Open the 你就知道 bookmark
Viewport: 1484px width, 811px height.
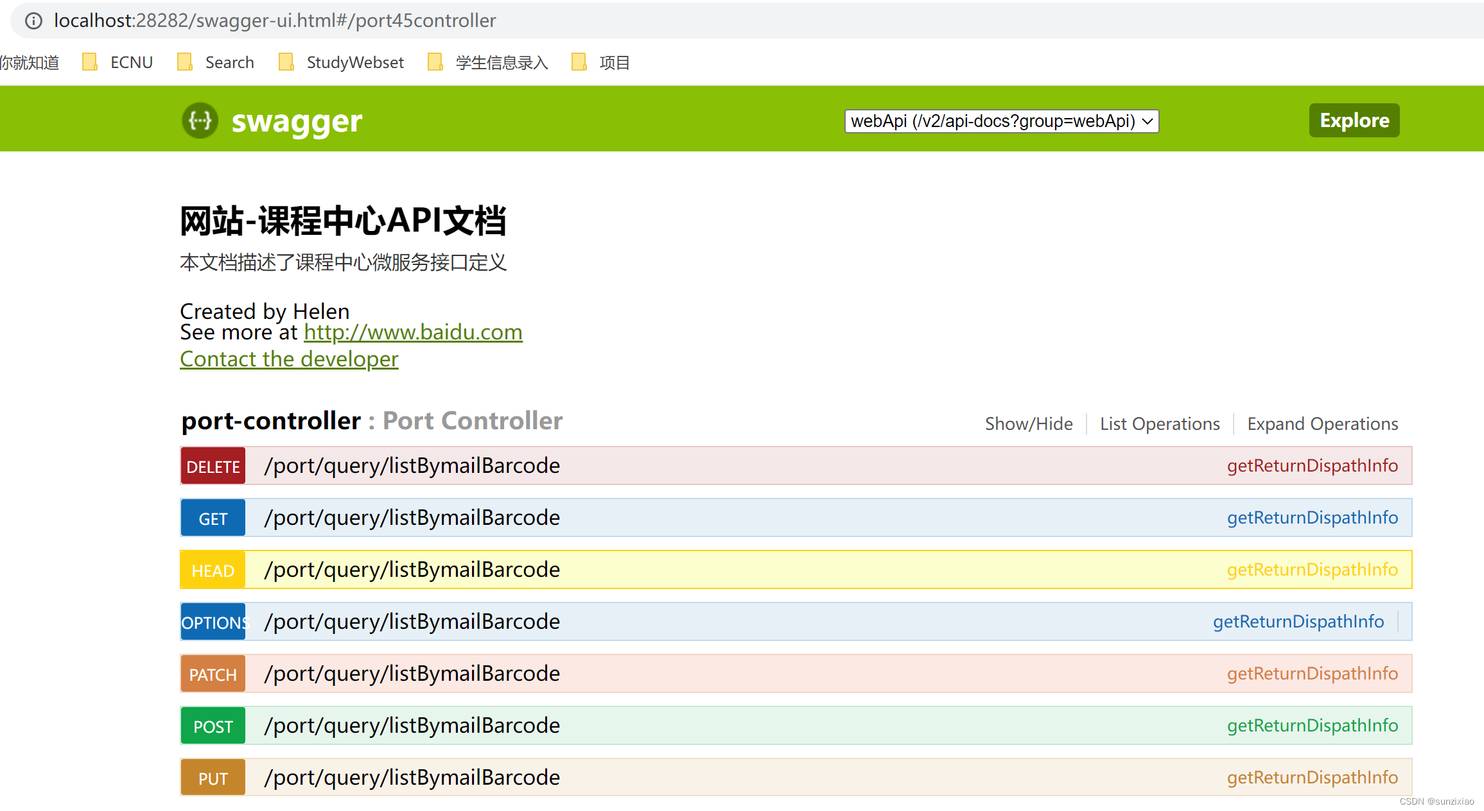click(30, 62)
